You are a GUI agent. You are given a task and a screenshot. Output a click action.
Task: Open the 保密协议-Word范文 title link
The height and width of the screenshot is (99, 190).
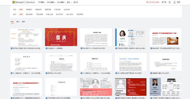click(x=54, y=73)
